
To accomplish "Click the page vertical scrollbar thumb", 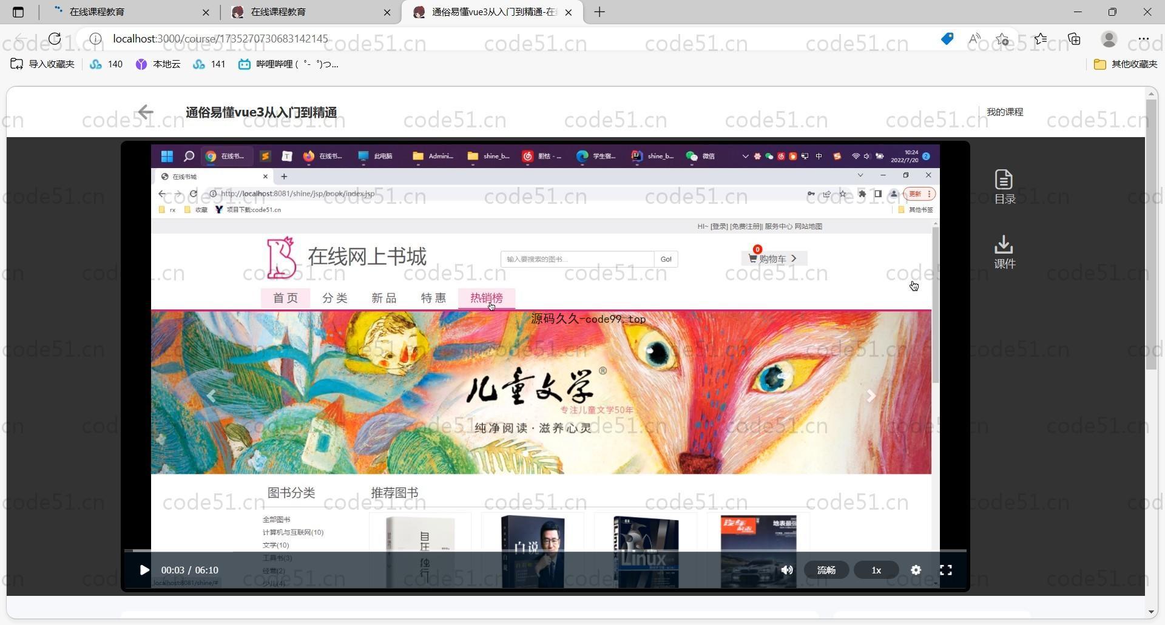I will (1151, 235).
